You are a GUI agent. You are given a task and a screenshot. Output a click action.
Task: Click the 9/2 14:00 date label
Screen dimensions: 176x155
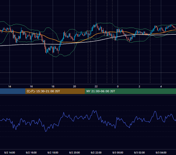pyautogui.click(x=10, y=152)
